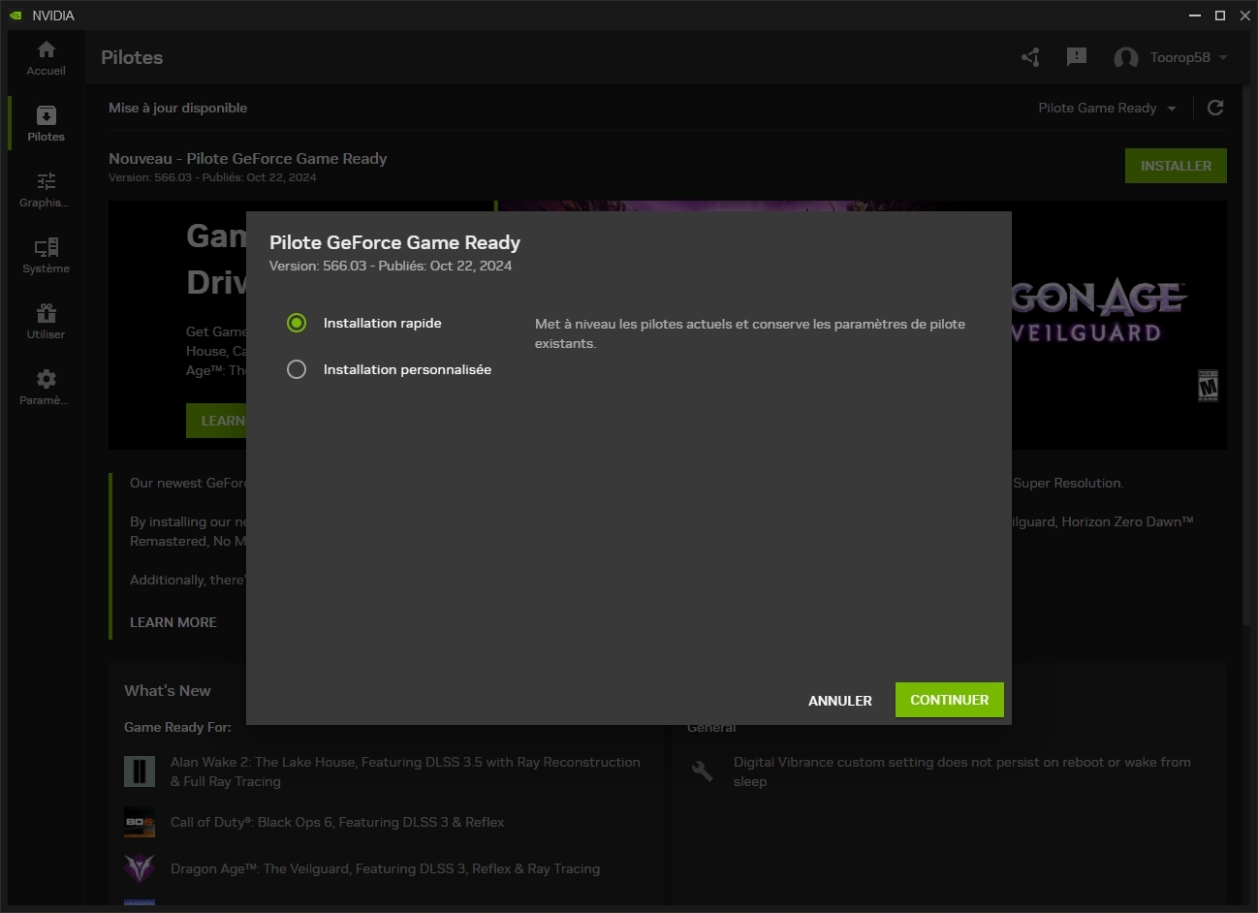The height and width of the screenshot is (913, 1258).
Task: Click the Dragon Age Veilguard DLSS 3 text
Action: tap(385, 868)
